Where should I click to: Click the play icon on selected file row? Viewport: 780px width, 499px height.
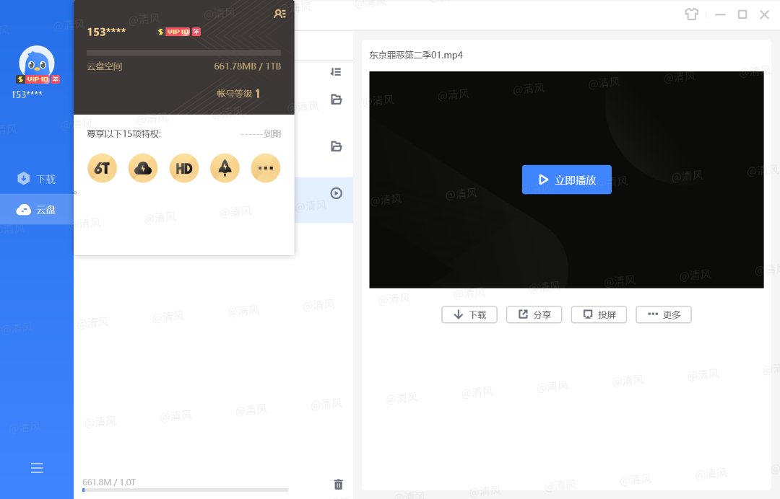(336, 193)
